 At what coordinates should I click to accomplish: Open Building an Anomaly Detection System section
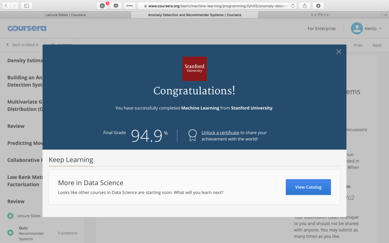coord(25,81)
